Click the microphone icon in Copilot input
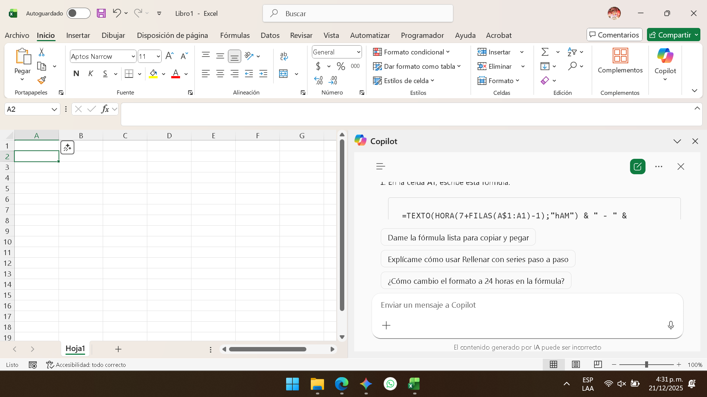 tap(671, 325)
